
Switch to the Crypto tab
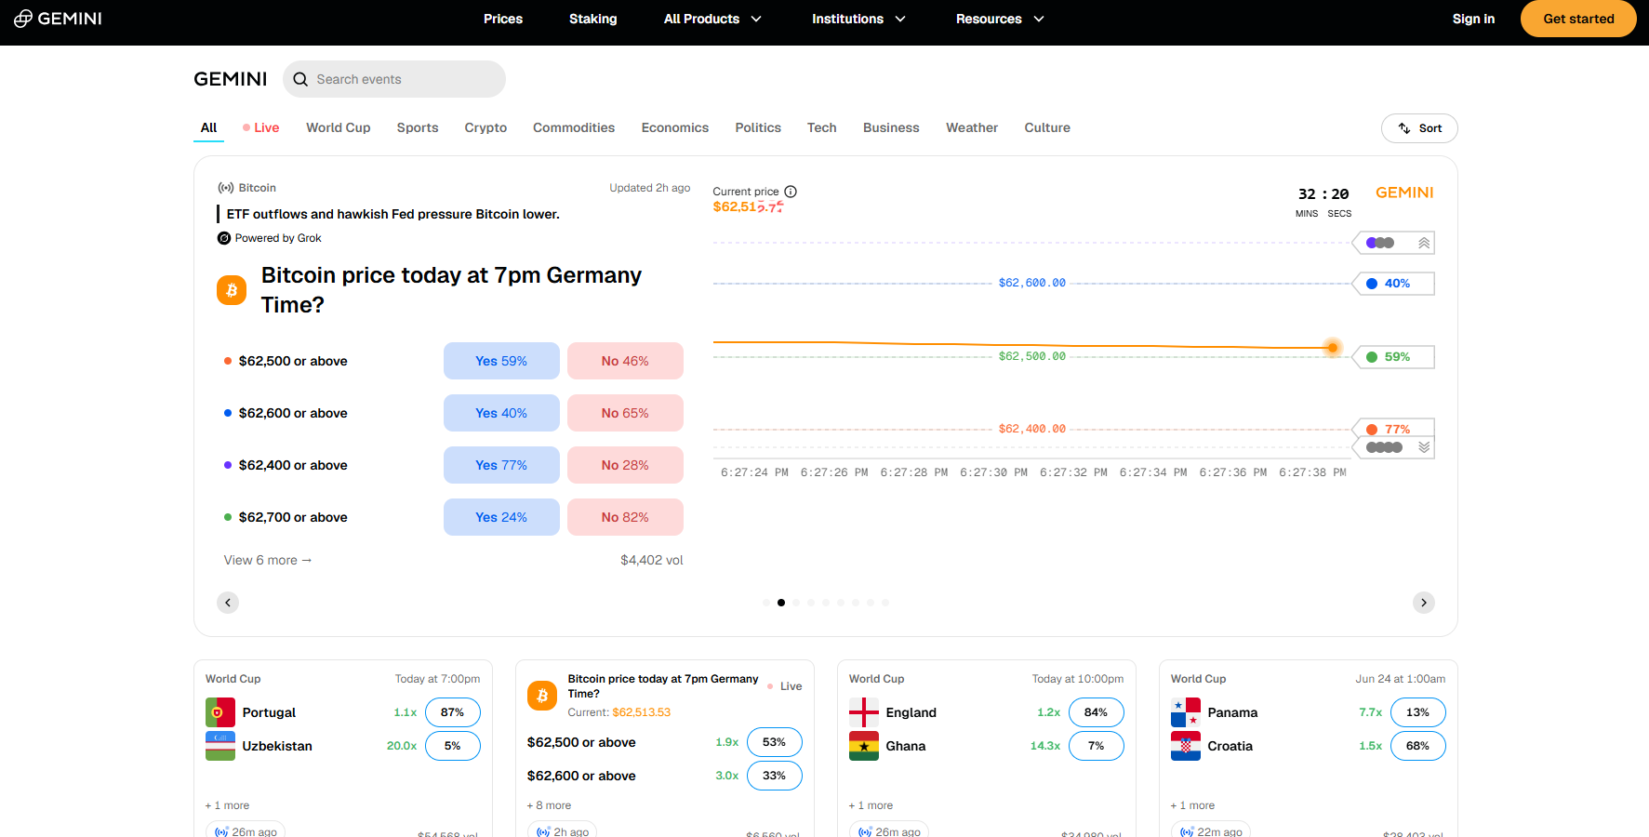pyautogui.click(x=485, y=127)
